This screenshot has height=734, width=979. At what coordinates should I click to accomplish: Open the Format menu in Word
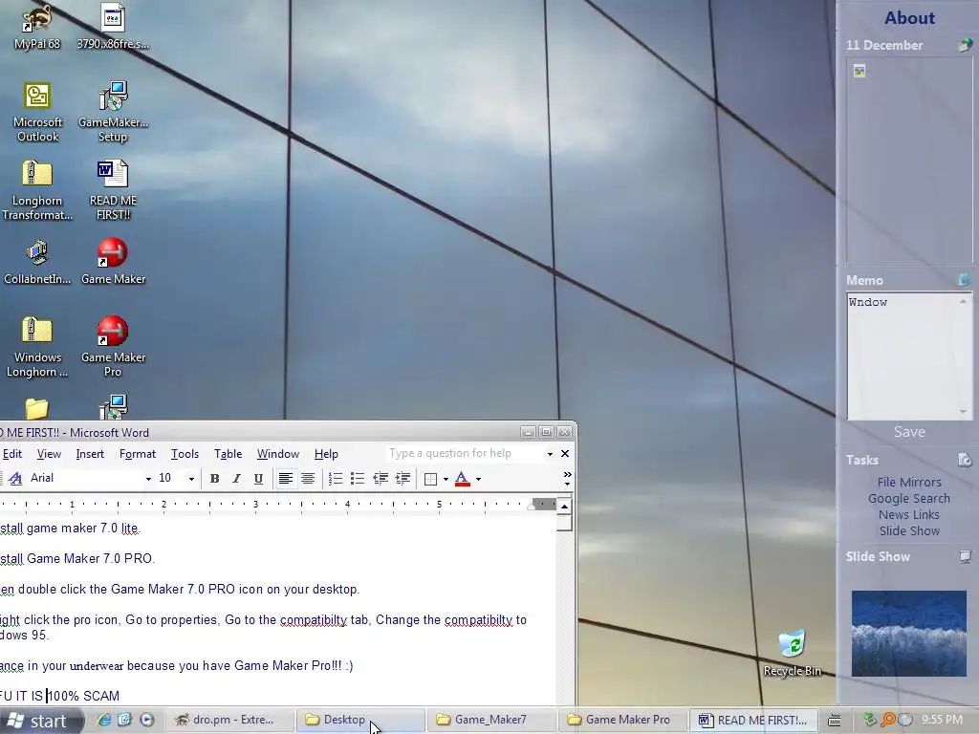point(138,454)
